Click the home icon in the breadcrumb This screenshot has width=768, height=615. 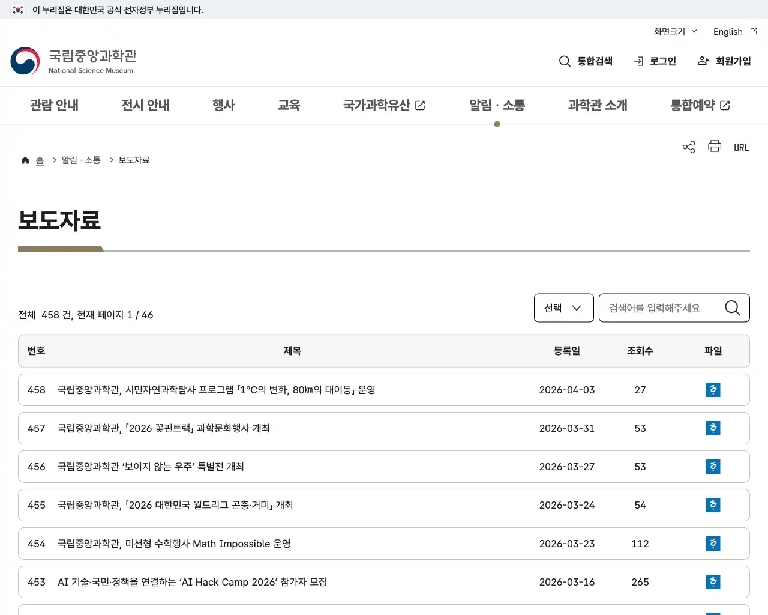coord(25,159)
